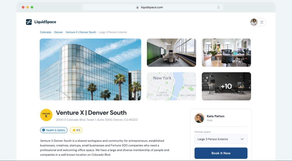
Task: Click the 4.5 rating badge
Action: coord(76,130)
